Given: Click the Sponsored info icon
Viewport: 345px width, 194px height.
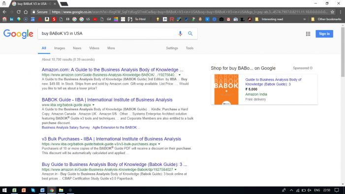Looking at the screenshot, I should (x=311, y=68).
